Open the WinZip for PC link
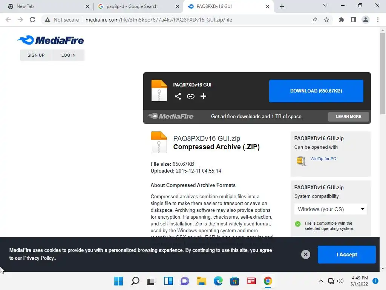Image resolution: width=386 pixels, height=290 pixels. pos(323,159)
